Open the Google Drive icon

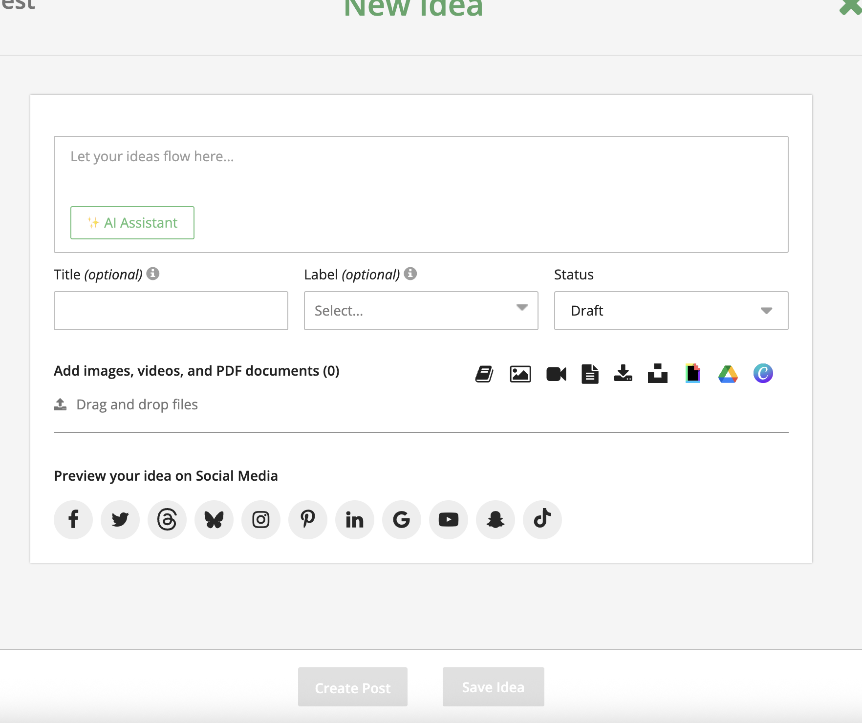(x=728, y=374)
